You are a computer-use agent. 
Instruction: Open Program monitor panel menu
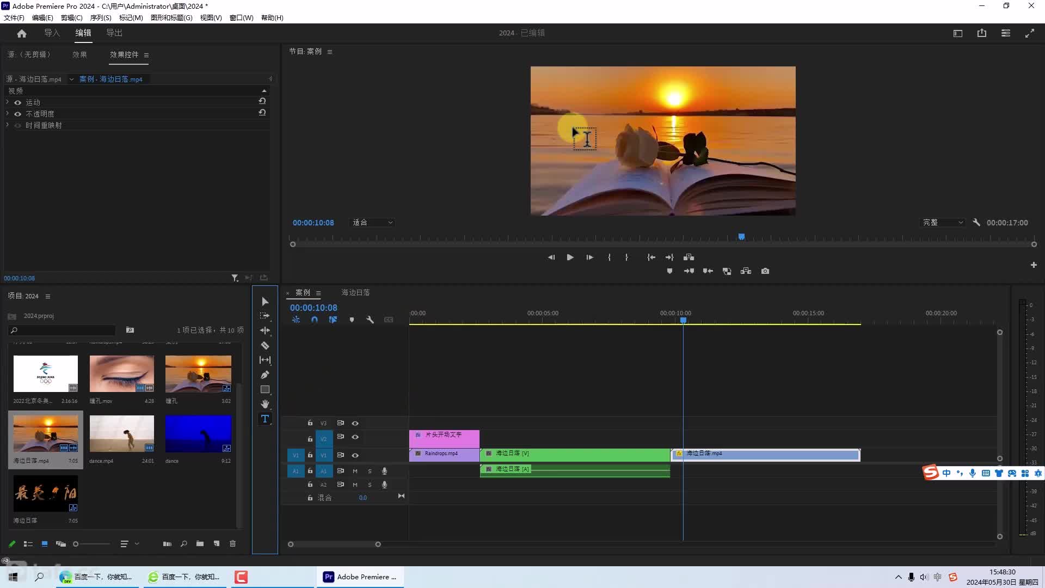point(330,52)
